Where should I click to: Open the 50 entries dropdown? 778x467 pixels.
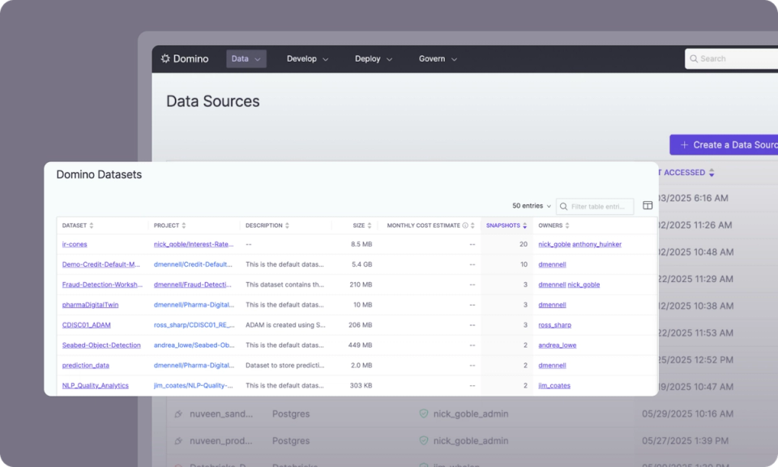pyautogui.click(x=530, y=206)
